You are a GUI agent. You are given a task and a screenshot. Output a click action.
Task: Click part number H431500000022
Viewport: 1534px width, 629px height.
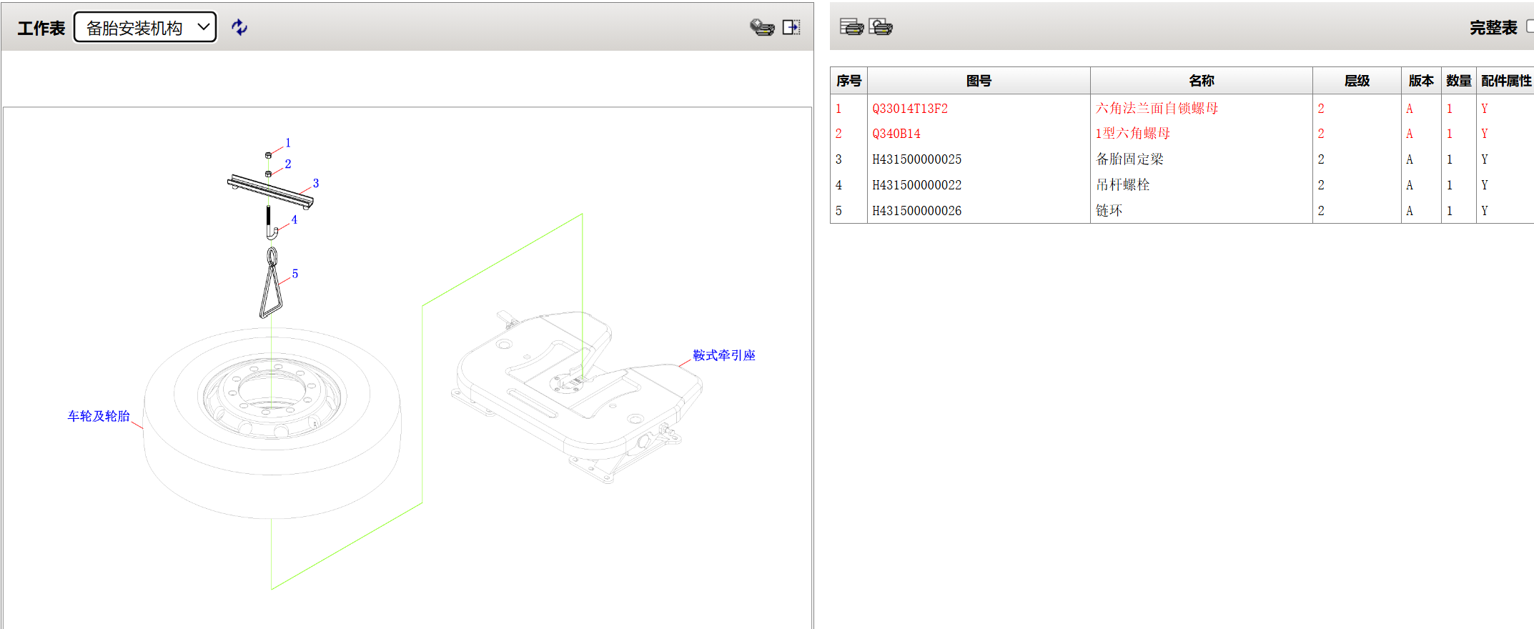point(916,185)
